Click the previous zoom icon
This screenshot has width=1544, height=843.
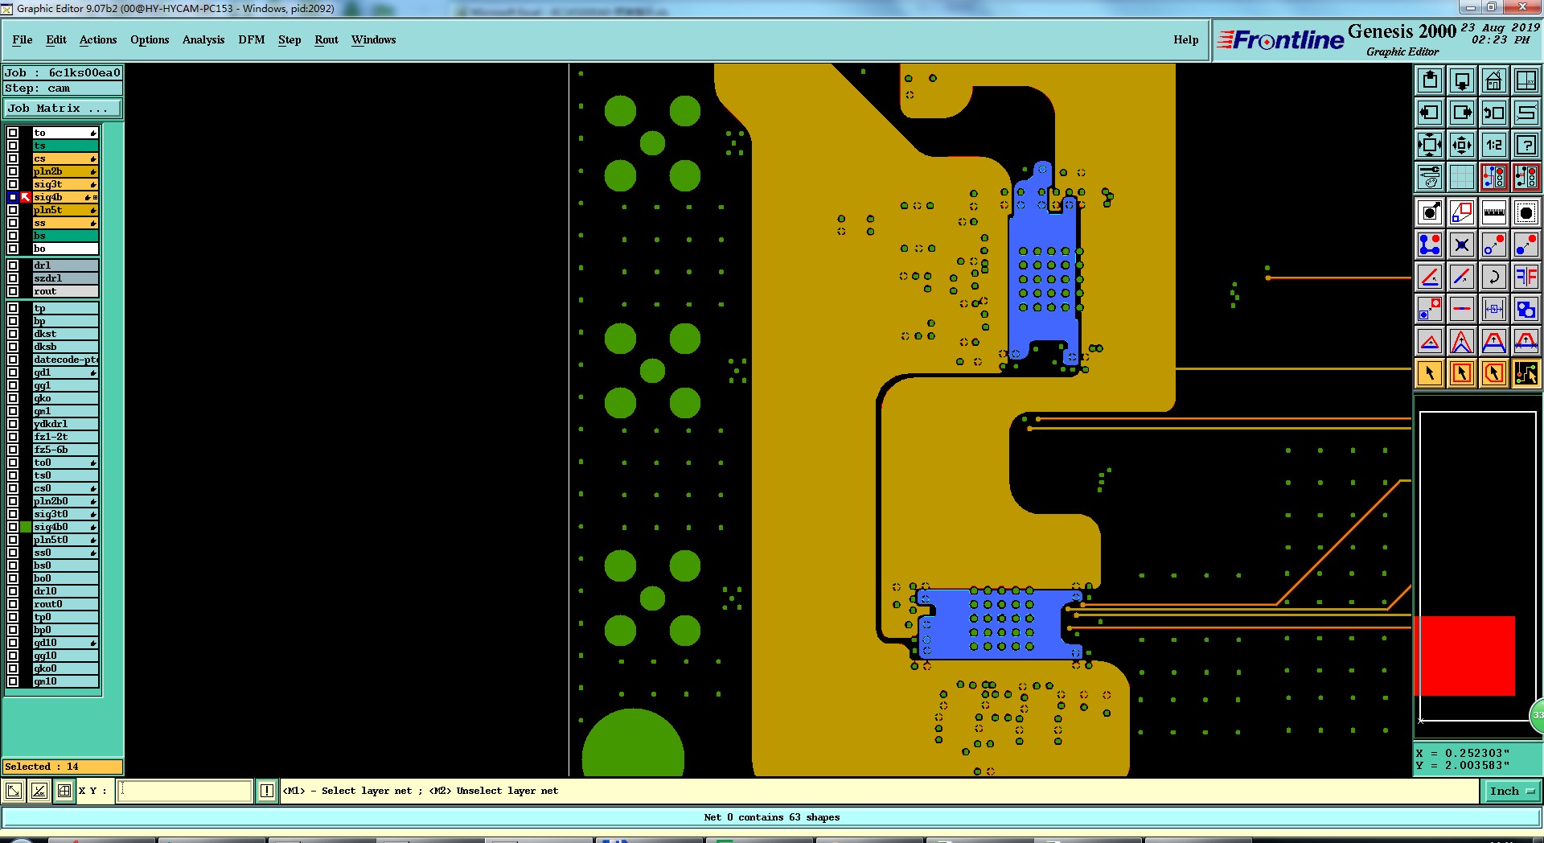click(1494, 113)
